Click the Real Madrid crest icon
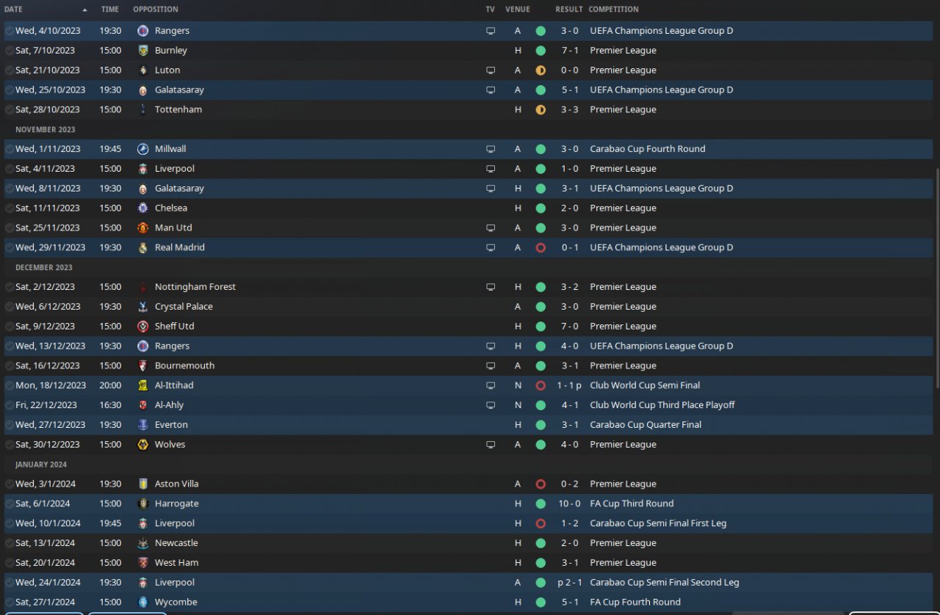The width and height of the screenshot is (940, 615). [142, 247]
